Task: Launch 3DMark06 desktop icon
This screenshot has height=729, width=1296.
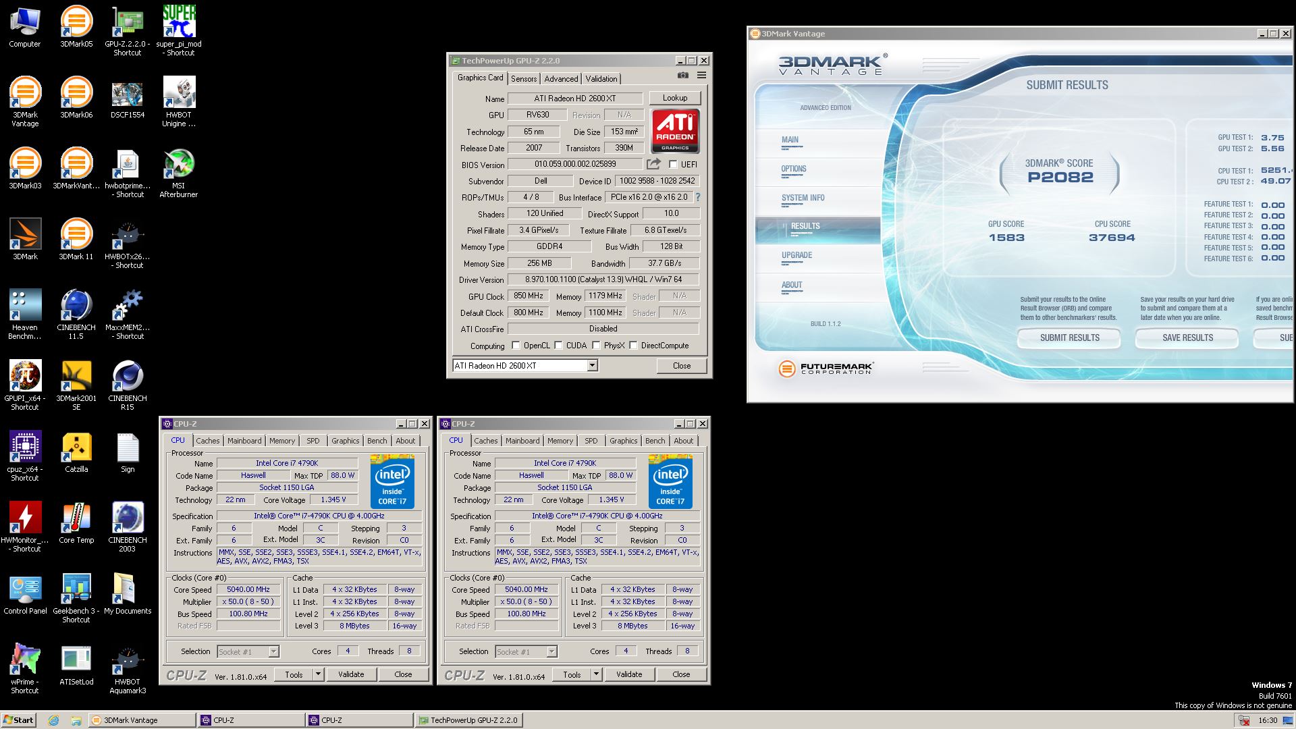Action: tap(76, 98)
